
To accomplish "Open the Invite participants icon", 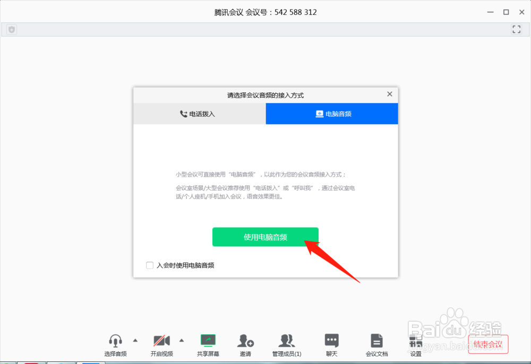I will [x=245, y=341].
